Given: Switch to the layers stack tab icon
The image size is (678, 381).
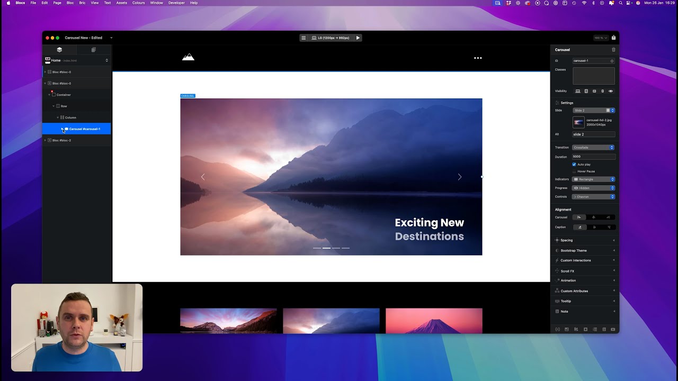Looking at the screenshot, I should click(x=59, y=50).
